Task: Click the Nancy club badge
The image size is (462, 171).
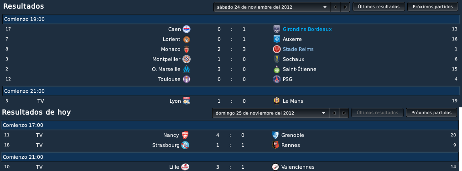Action: click(185, 135)
